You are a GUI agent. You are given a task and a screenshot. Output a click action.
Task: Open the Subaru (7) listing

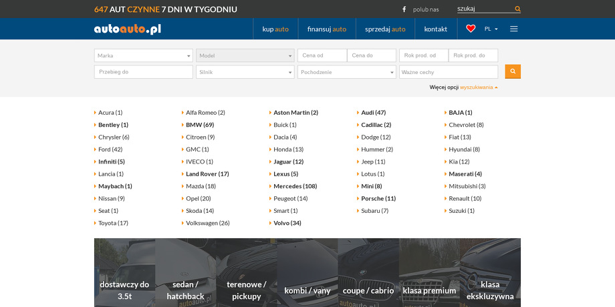coord(375,211)
